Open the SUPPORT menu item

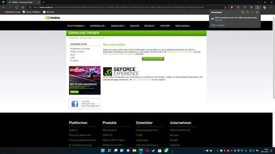coord(165,26)
